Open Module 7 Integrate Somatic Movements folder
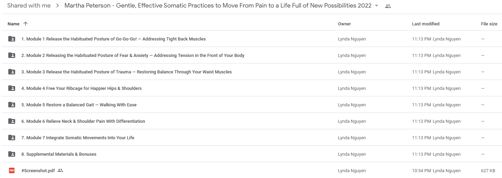 click(78, 138)
